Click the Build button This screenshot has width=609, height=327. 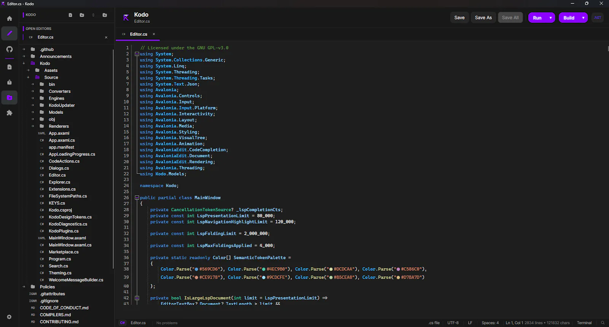point(569,18)
